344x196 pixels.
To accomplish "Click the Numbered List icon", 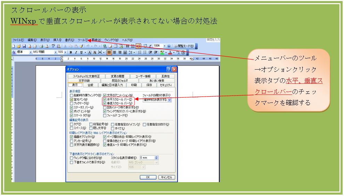I will pyautogui.click(x=140, y=52).
